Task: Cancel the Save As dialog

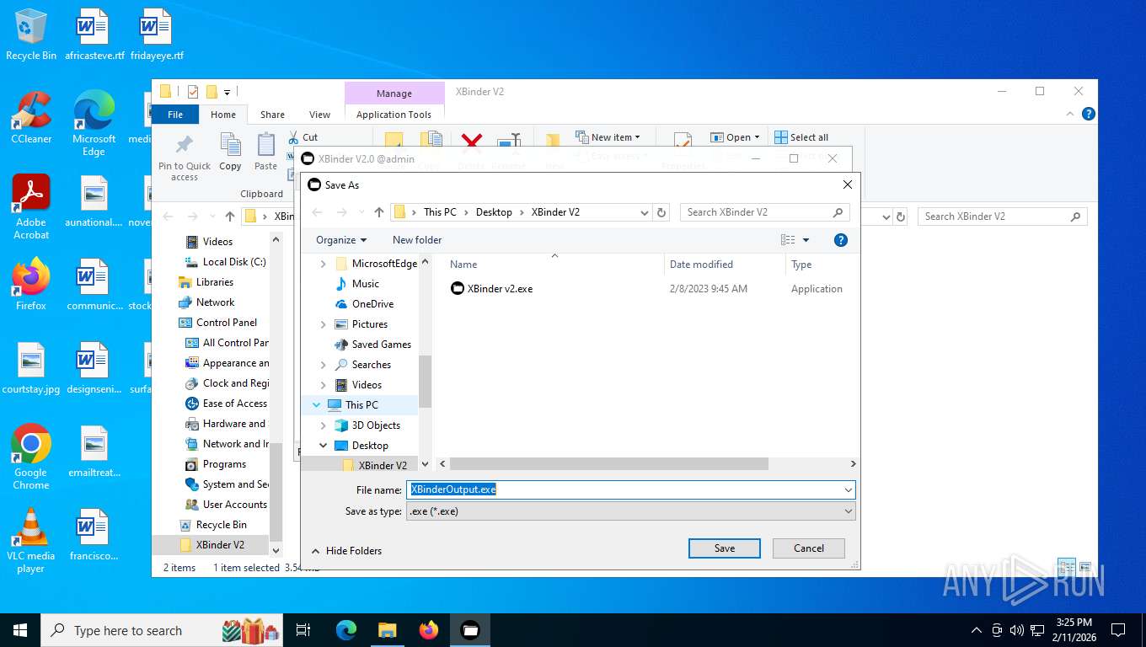Action: click(809, 548)
